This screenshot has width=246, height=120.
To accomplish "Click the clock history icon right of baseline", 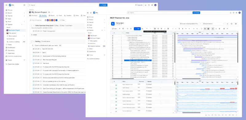I will (x=232, y=24).
